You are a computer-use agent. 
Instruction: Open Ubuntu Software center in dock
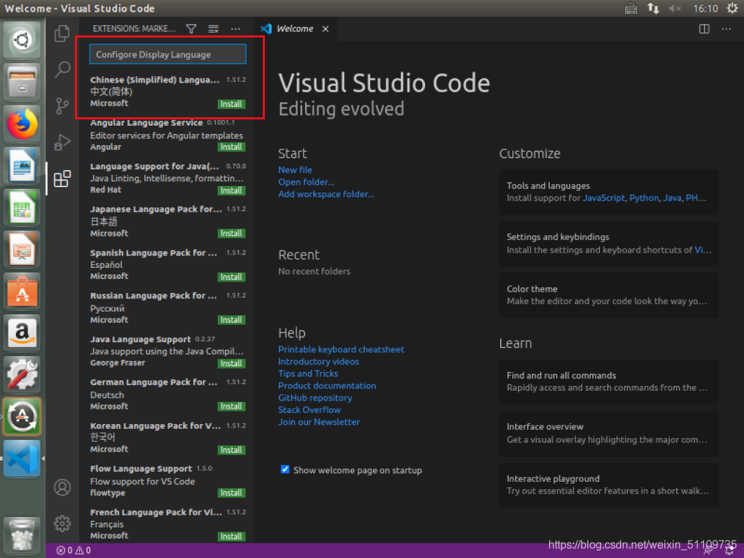(x=21, y=291)
